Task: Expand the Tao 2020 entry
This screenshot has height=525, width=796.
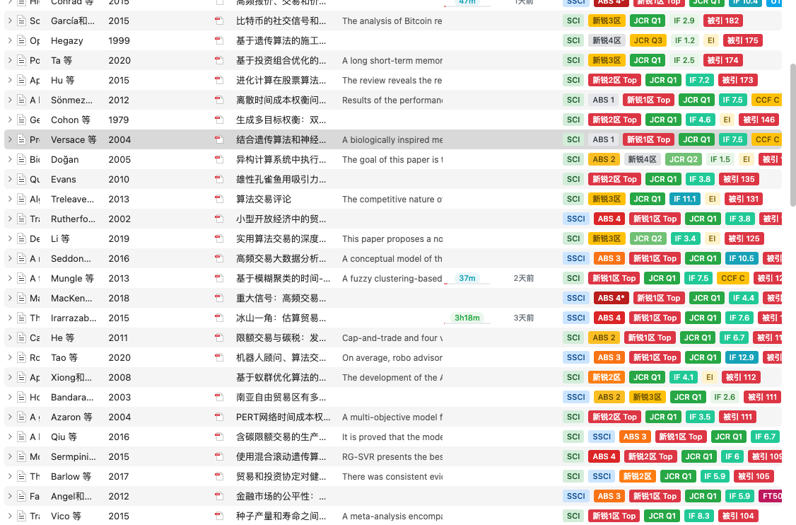Action: (10, 358)
